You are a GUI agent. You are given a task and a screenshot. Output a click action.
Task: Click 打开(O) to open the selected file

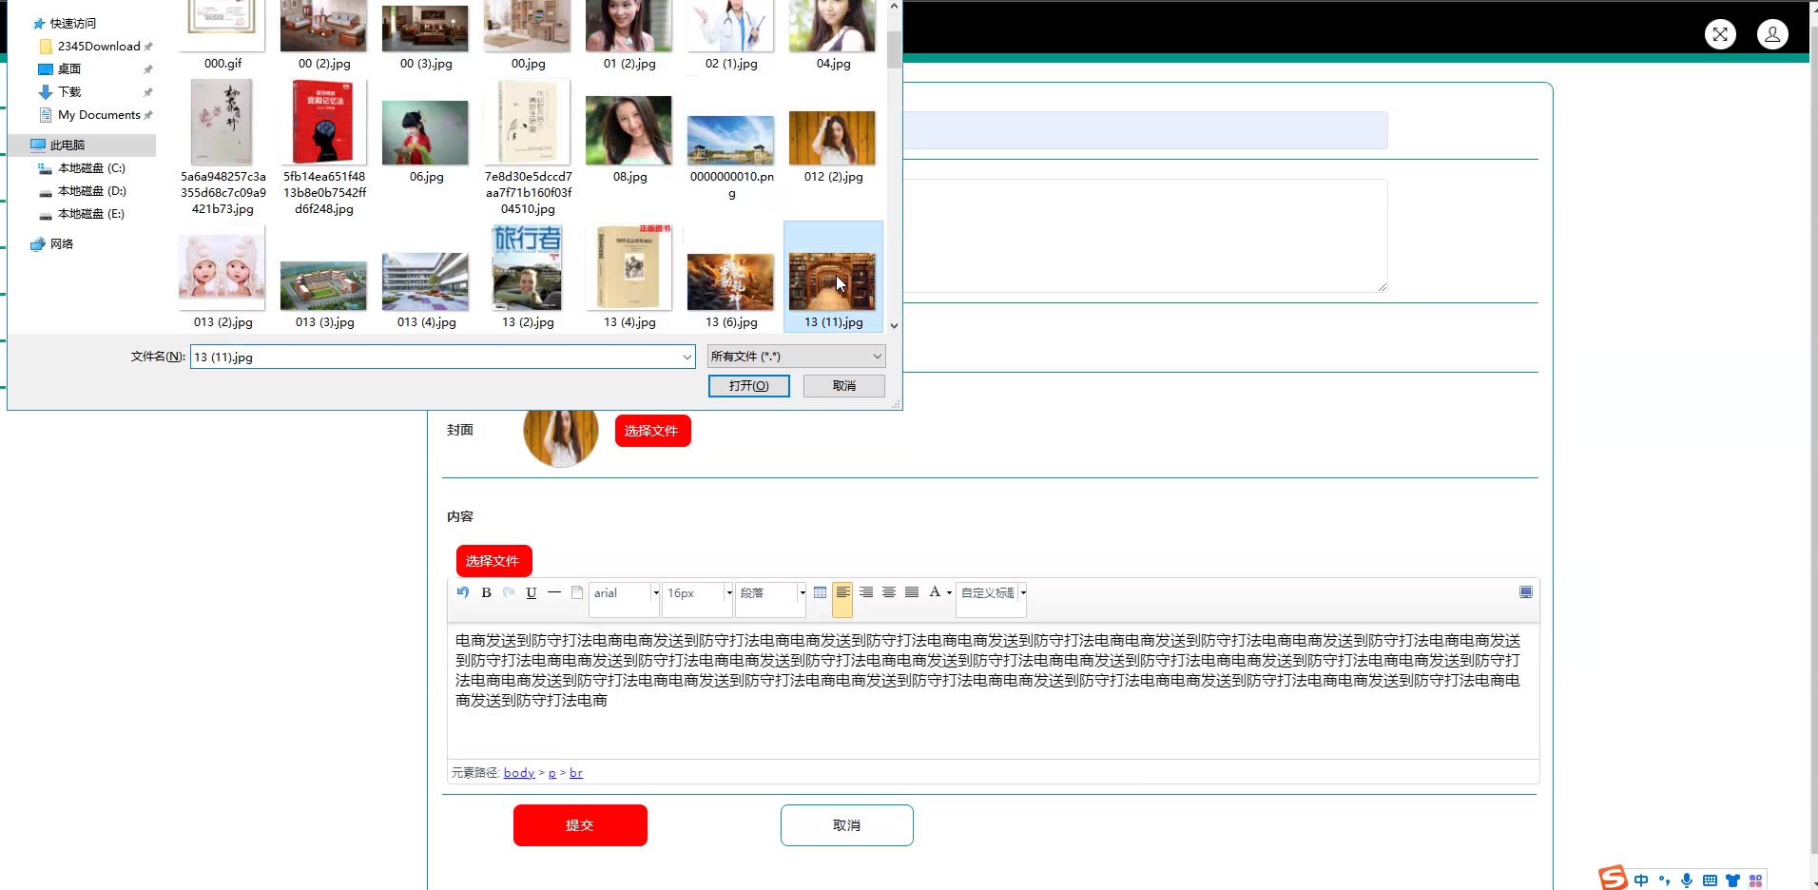tap(749, 386)
